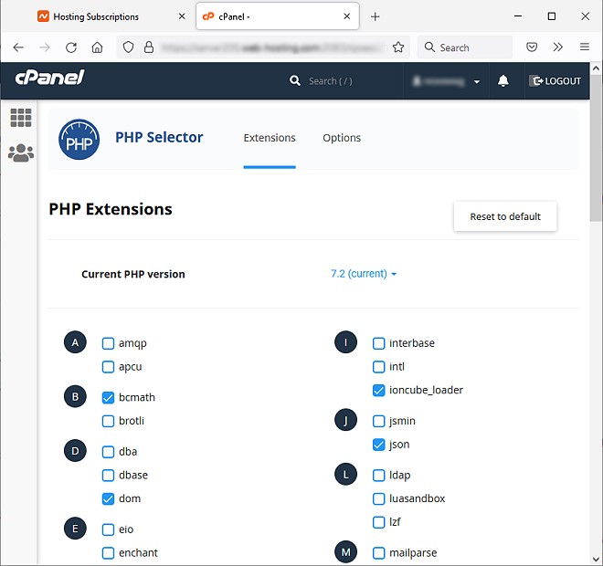The image size is (603, 566).
Task: Click the magnifier icon in cPanel search
Action: tap(295, 80)
